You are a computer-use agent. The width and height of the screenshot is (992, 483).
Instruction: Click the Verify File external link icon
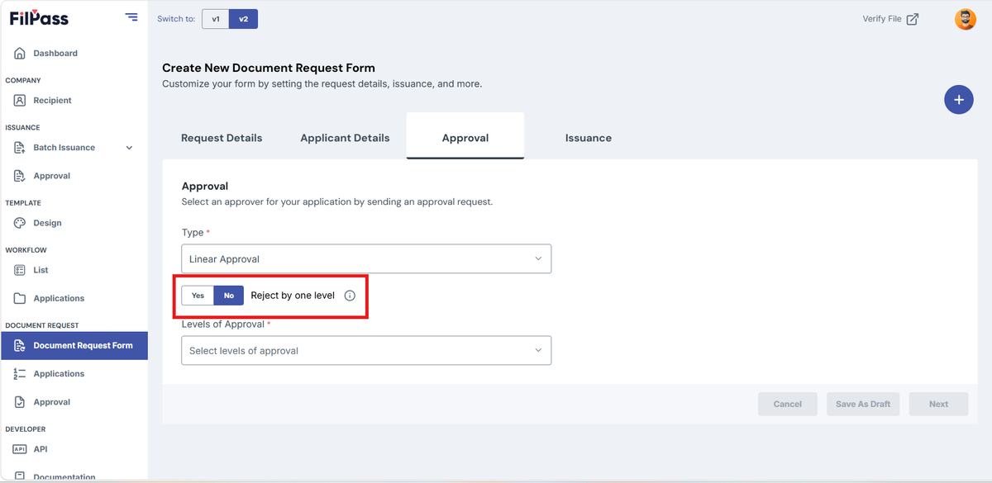pos(913,19)
